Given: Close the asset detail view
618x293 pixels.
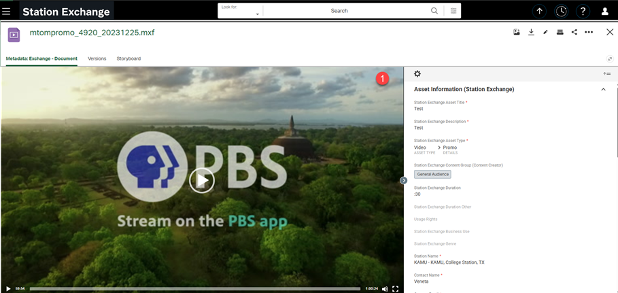Looking at the screenshot, I should click(610, 32).
